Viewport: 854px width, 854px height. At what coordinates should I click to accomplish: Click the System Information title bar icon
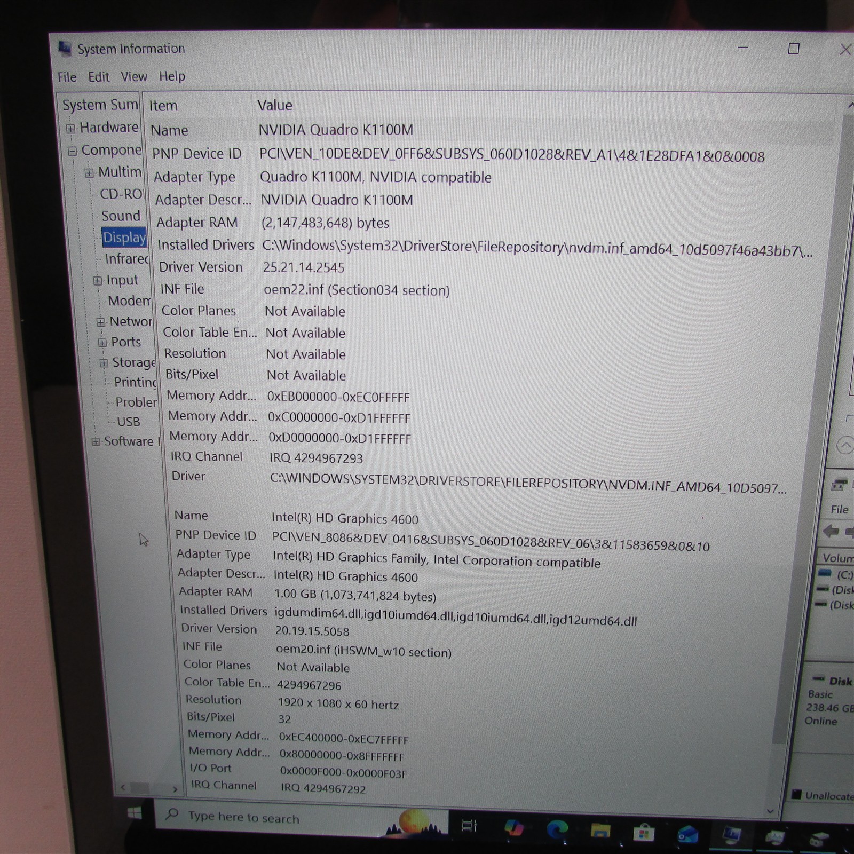tap(65, 48)
